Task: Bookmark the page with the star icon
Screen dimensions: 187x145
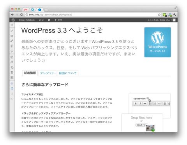Action: 159,14
